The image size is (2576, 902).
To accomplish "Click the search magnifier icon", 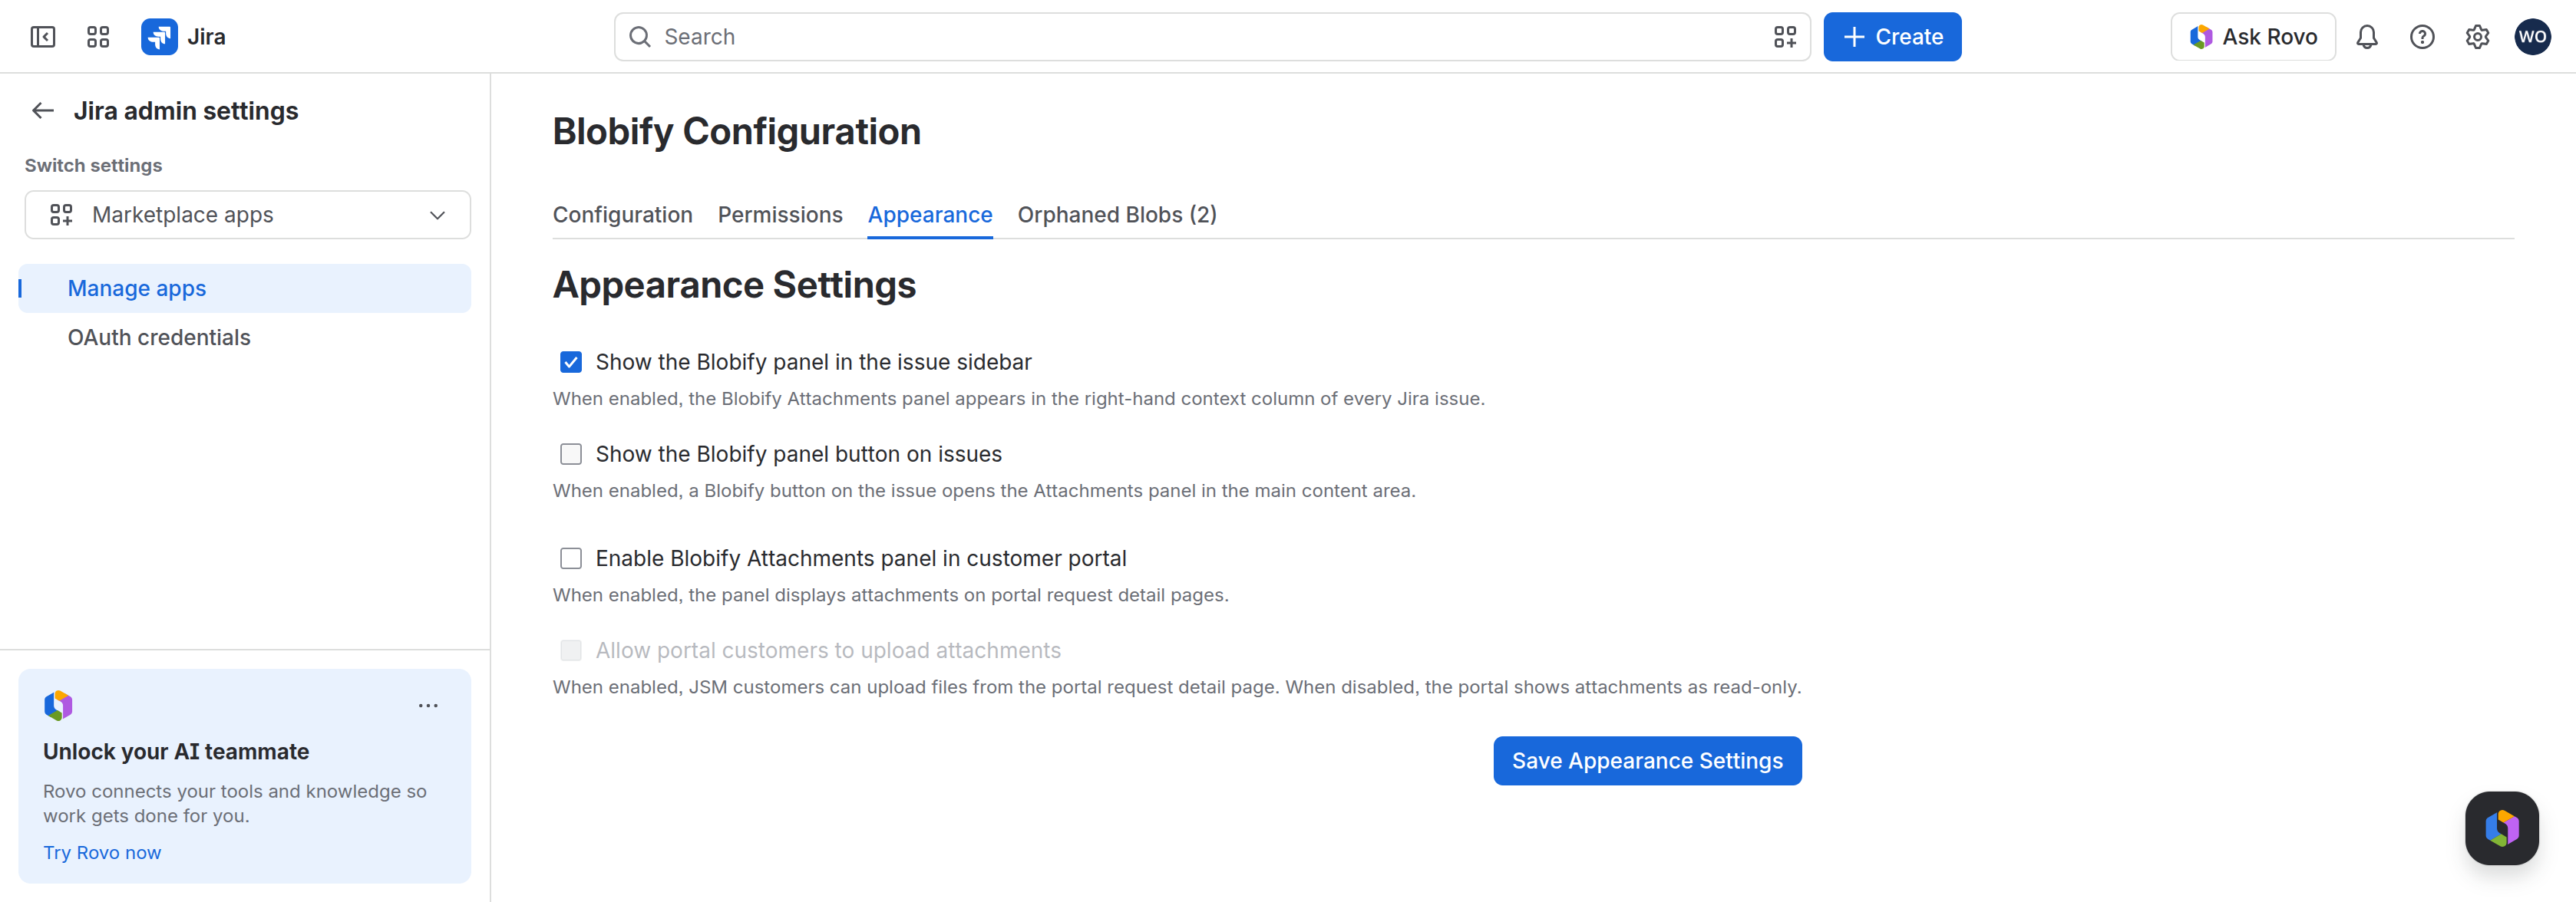I will coord(640,37).
